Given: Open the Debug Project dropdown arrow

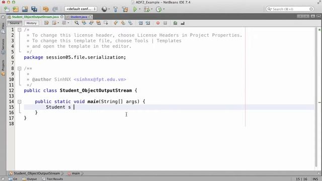Looking at the screenshot, I should [152, 9].
